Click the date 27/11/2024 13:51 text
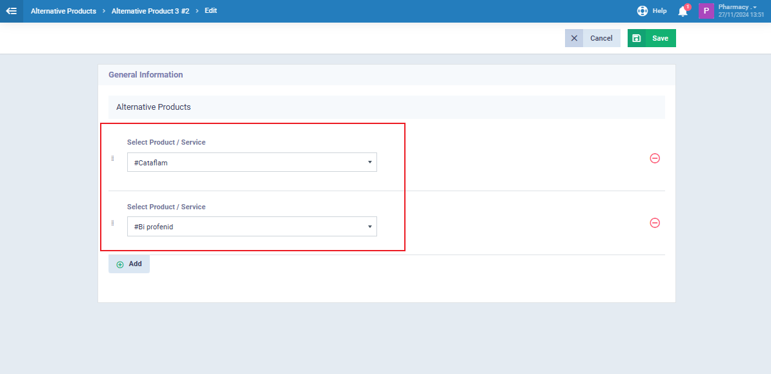 (741, 15)
